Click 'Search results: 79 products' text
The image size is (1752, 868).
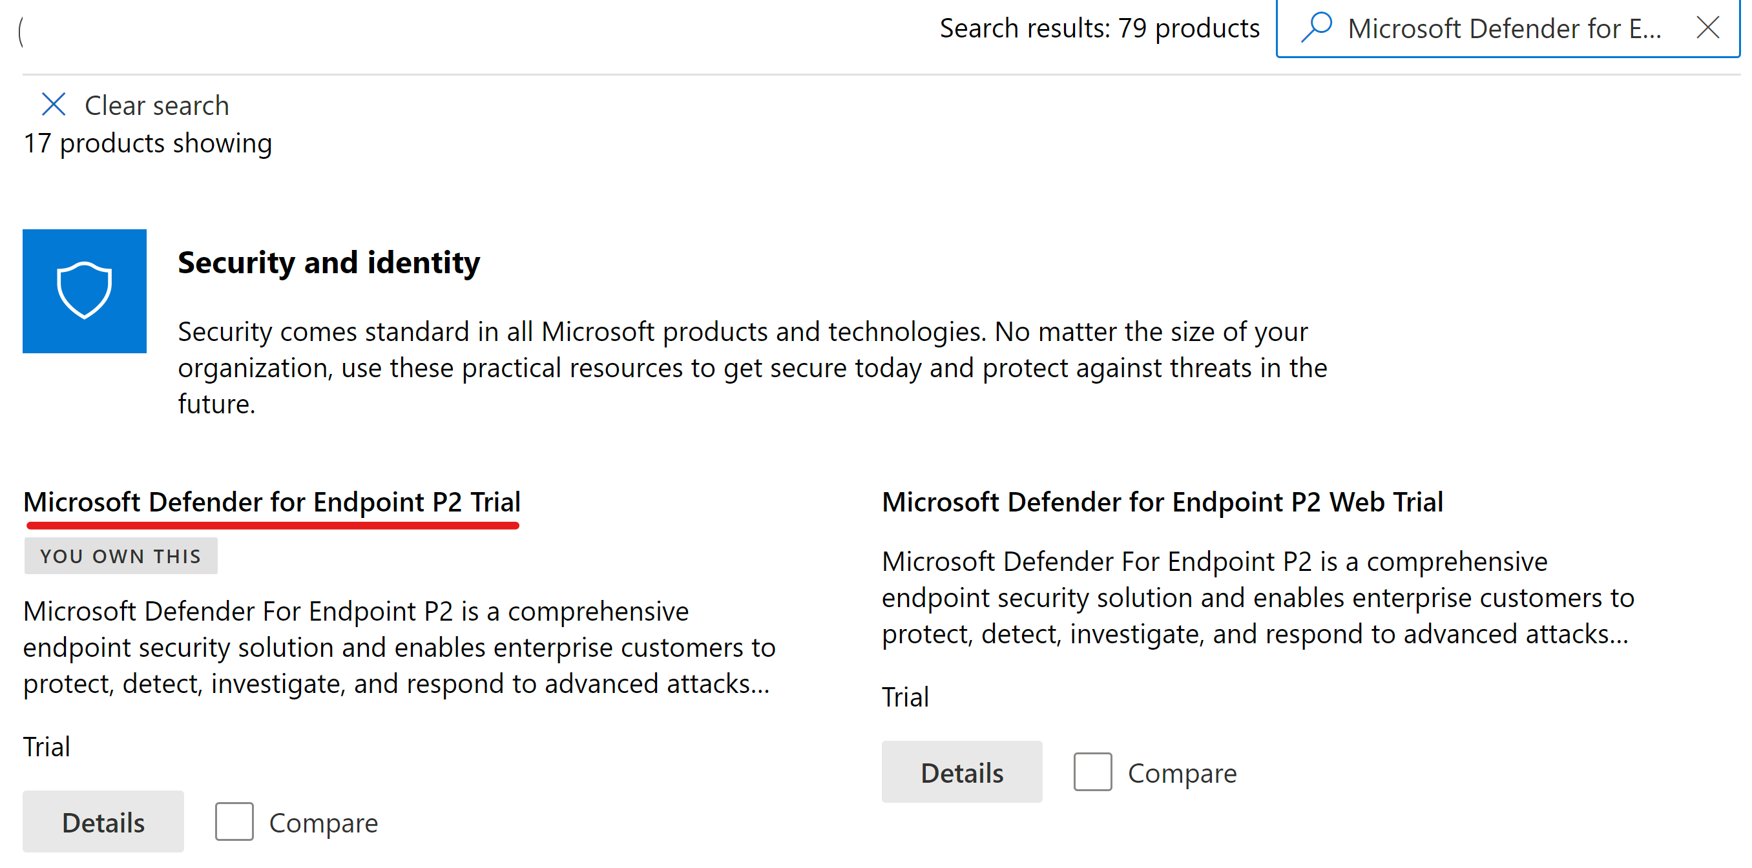click(1099, 28)
